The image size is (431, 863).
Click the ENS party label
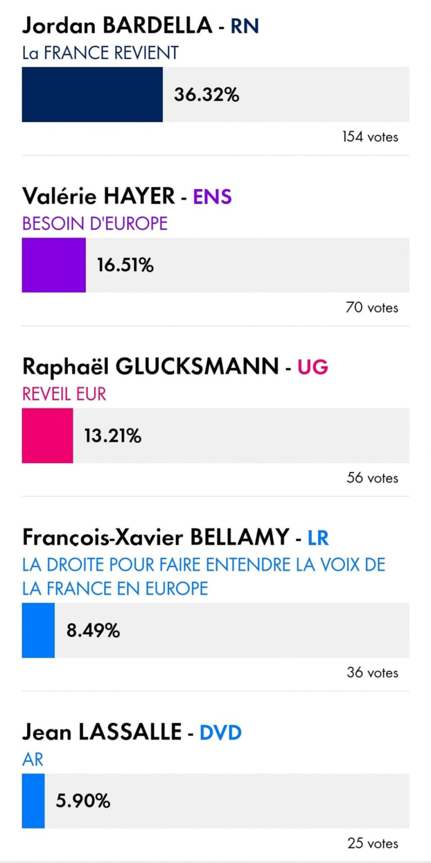(x=212, y=196)
